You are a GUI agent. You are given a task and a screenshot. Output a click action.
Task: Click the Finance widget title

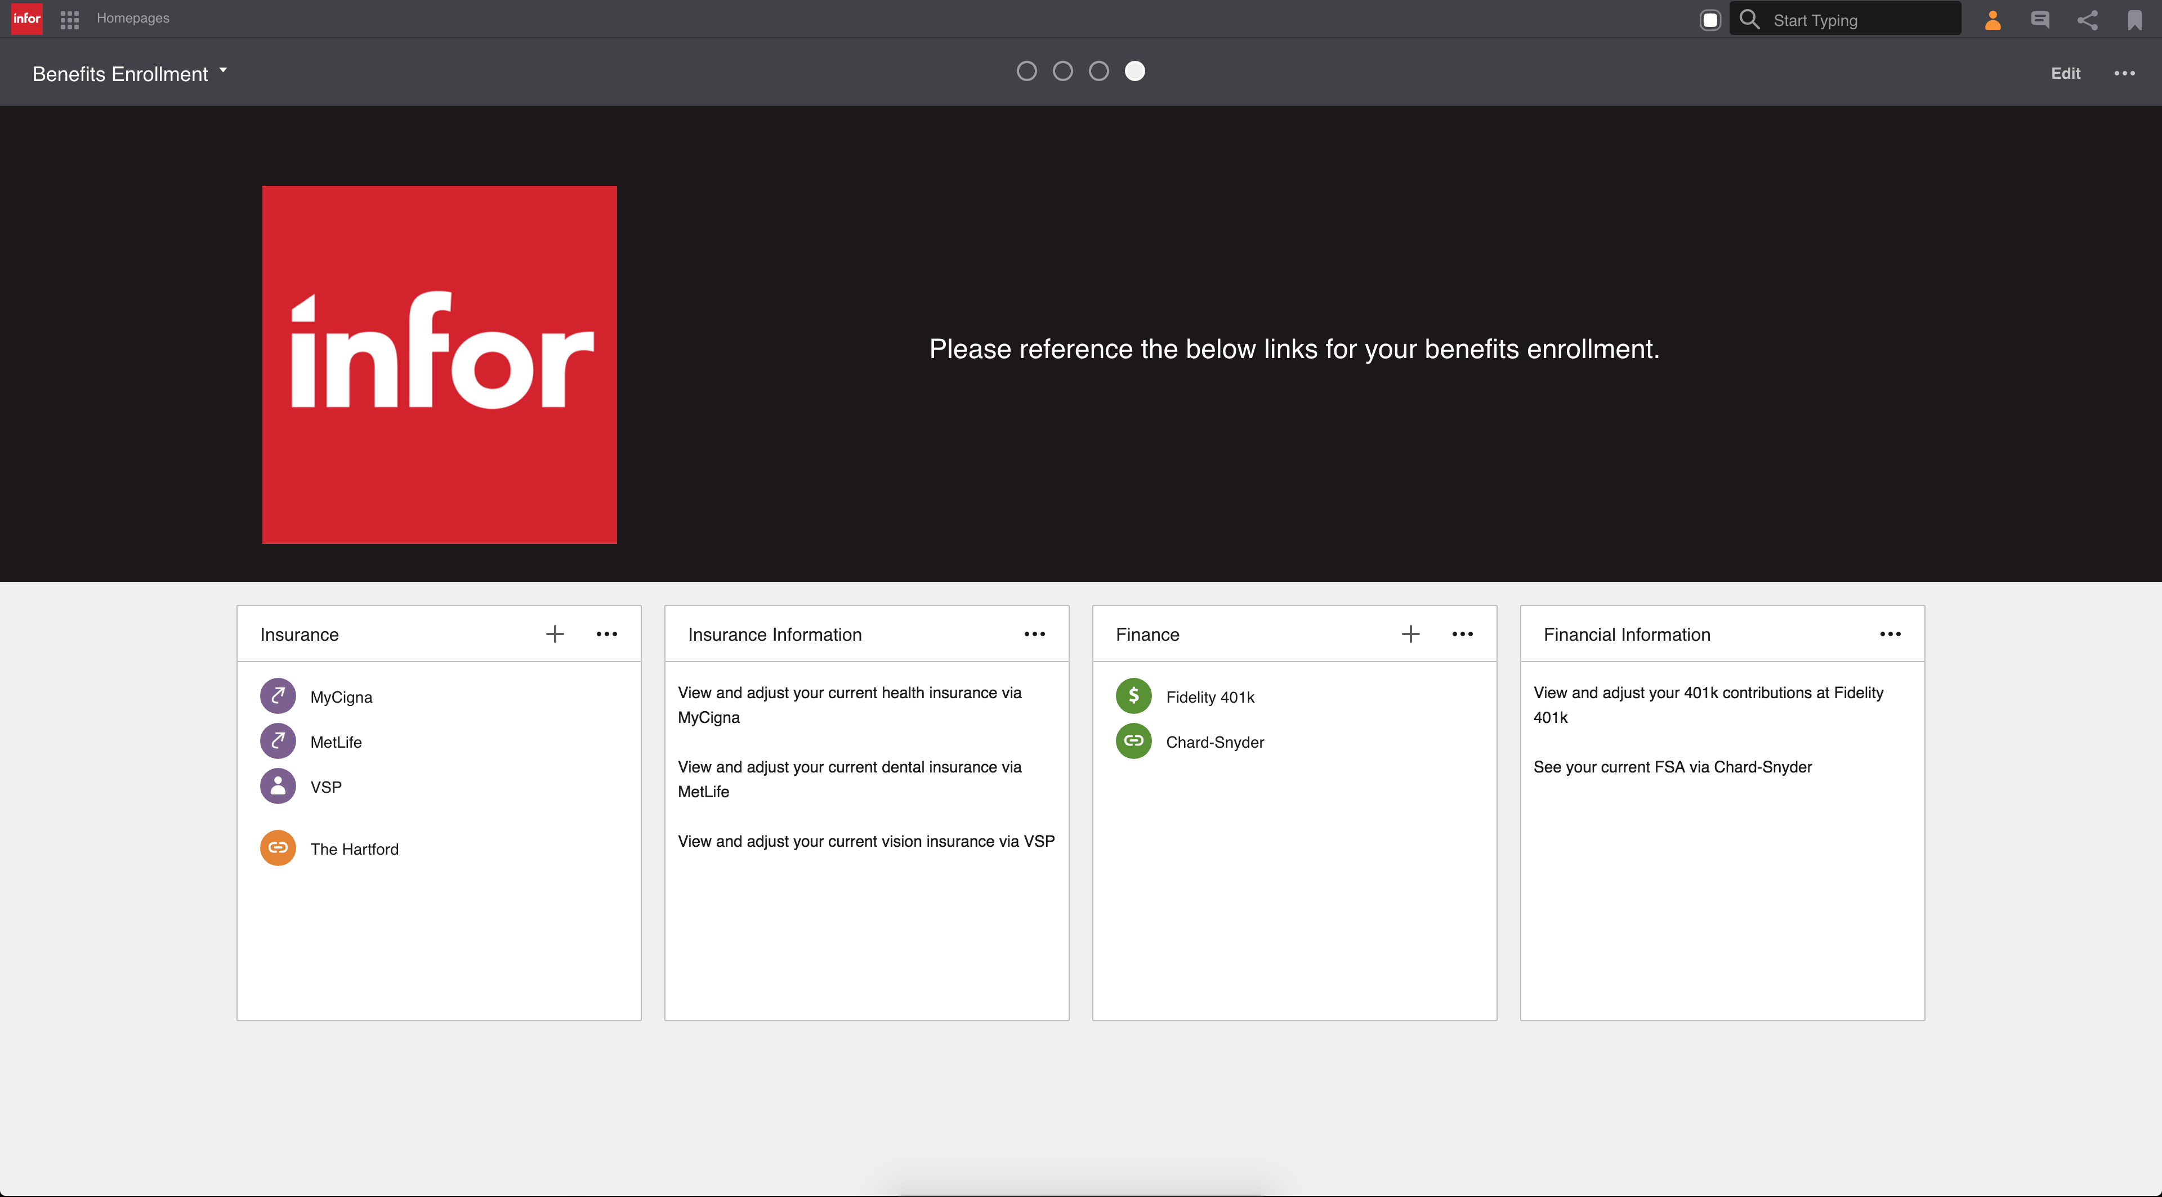point(1147,635)
